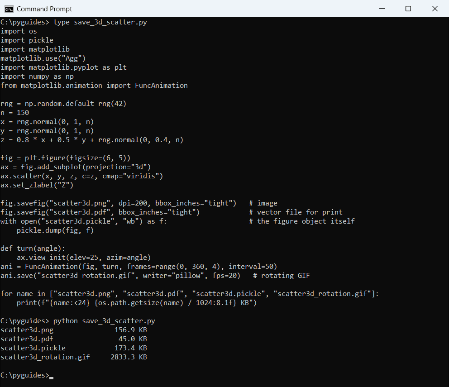Viewport: 449px width, 387px height.
Task: Click the 'n = 150' line
Action: point(14,113)
